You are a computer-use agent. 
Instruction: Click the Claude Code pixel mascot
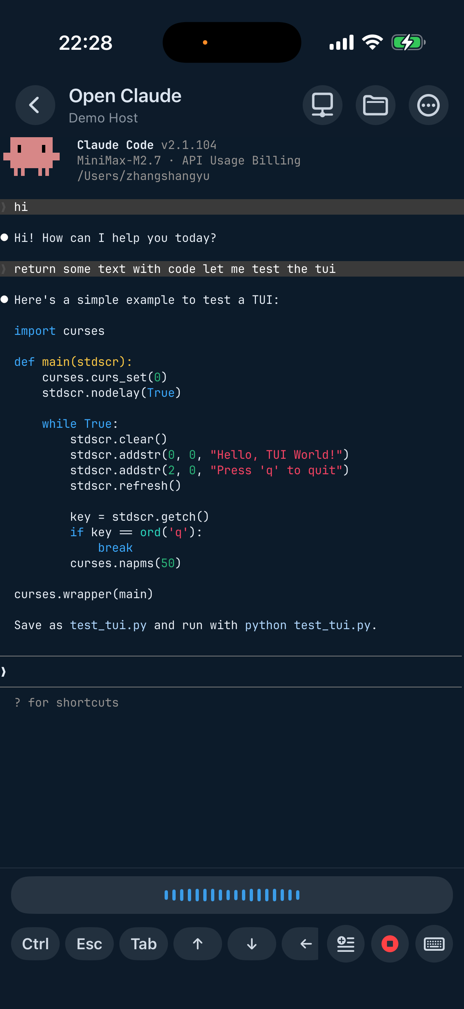point(31,156)
